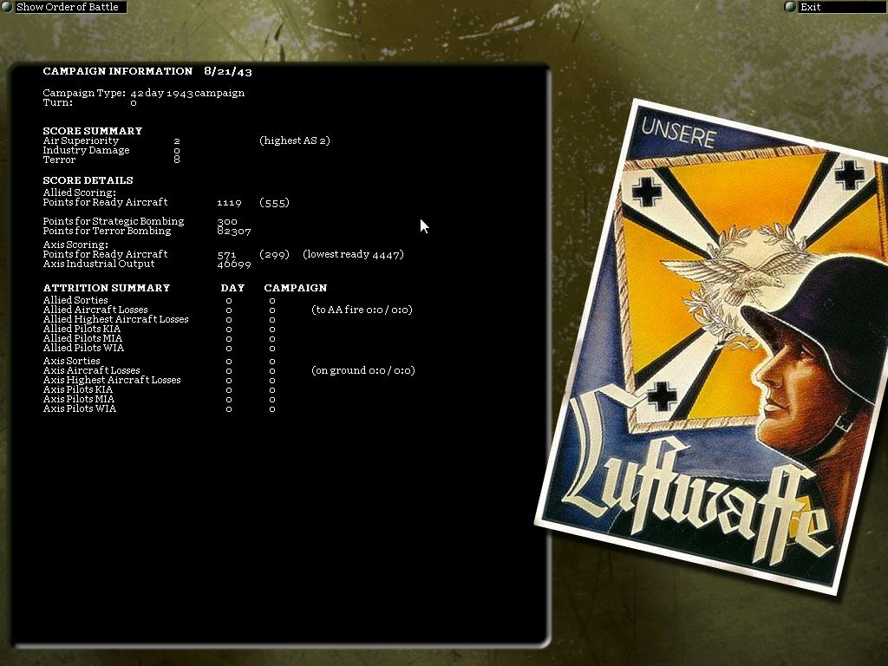Click the SCORE DETAILS heading

click(x=88, y=180)
